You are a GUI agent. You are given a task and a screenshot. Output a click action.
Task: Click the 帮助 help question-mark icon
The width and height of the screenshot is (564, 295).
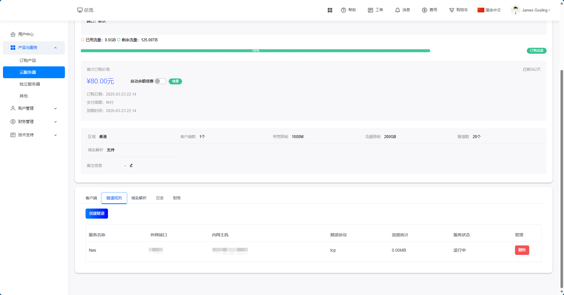click(x=343, y=10)
